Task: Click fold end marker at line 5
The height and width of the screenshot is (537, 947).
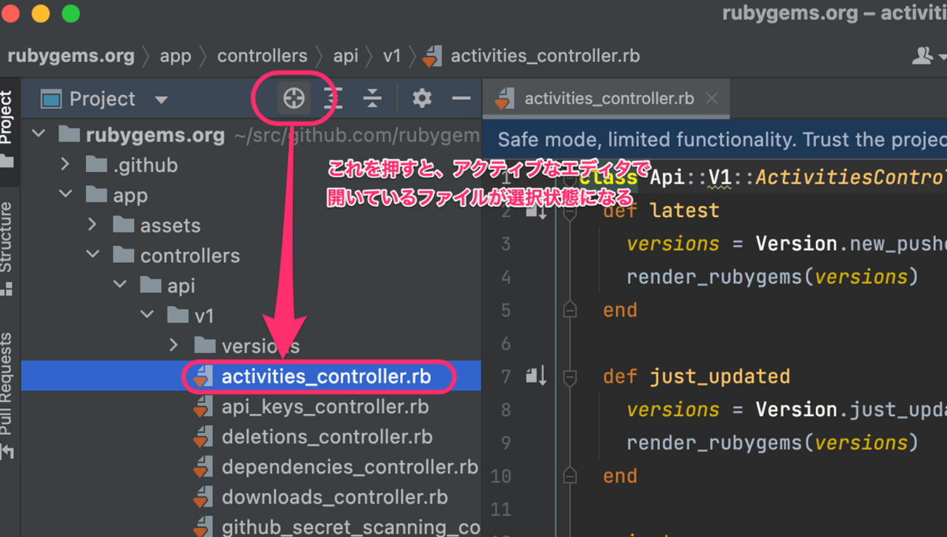Action: tap(570, 310)
